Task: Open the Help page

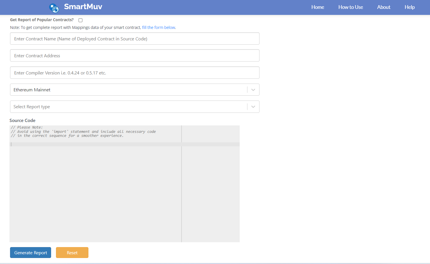Action: pyautogui.click(x=410, y=7)
